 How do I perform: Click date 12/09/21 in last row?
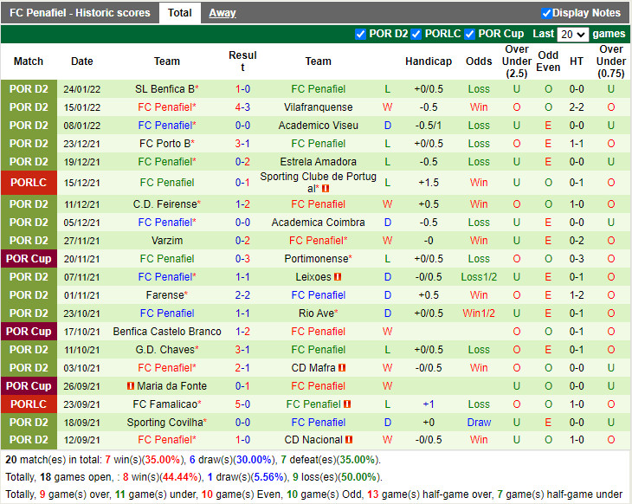pos(82,440)
